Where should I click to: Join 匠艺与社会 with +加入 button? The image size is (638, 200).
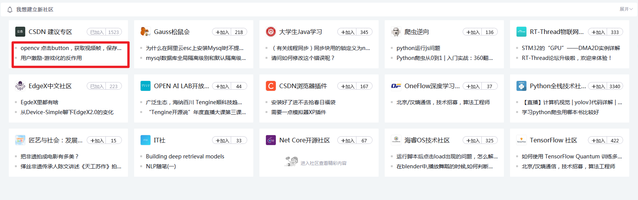tap(97, 140)
